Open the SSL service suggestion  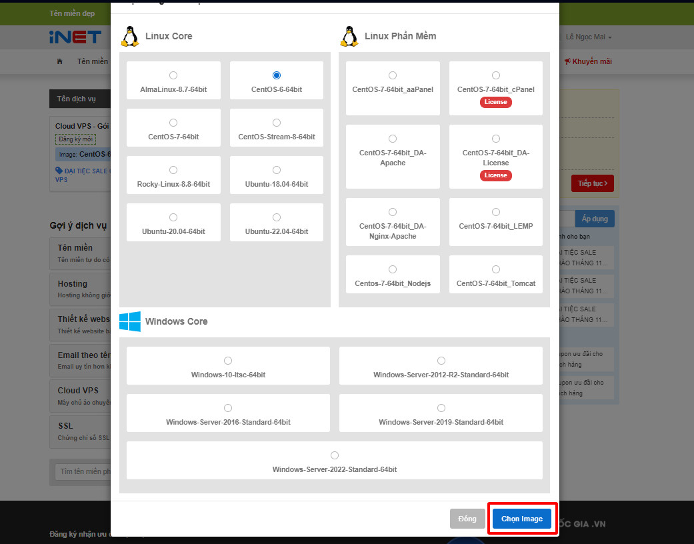(x=80, y=431)
